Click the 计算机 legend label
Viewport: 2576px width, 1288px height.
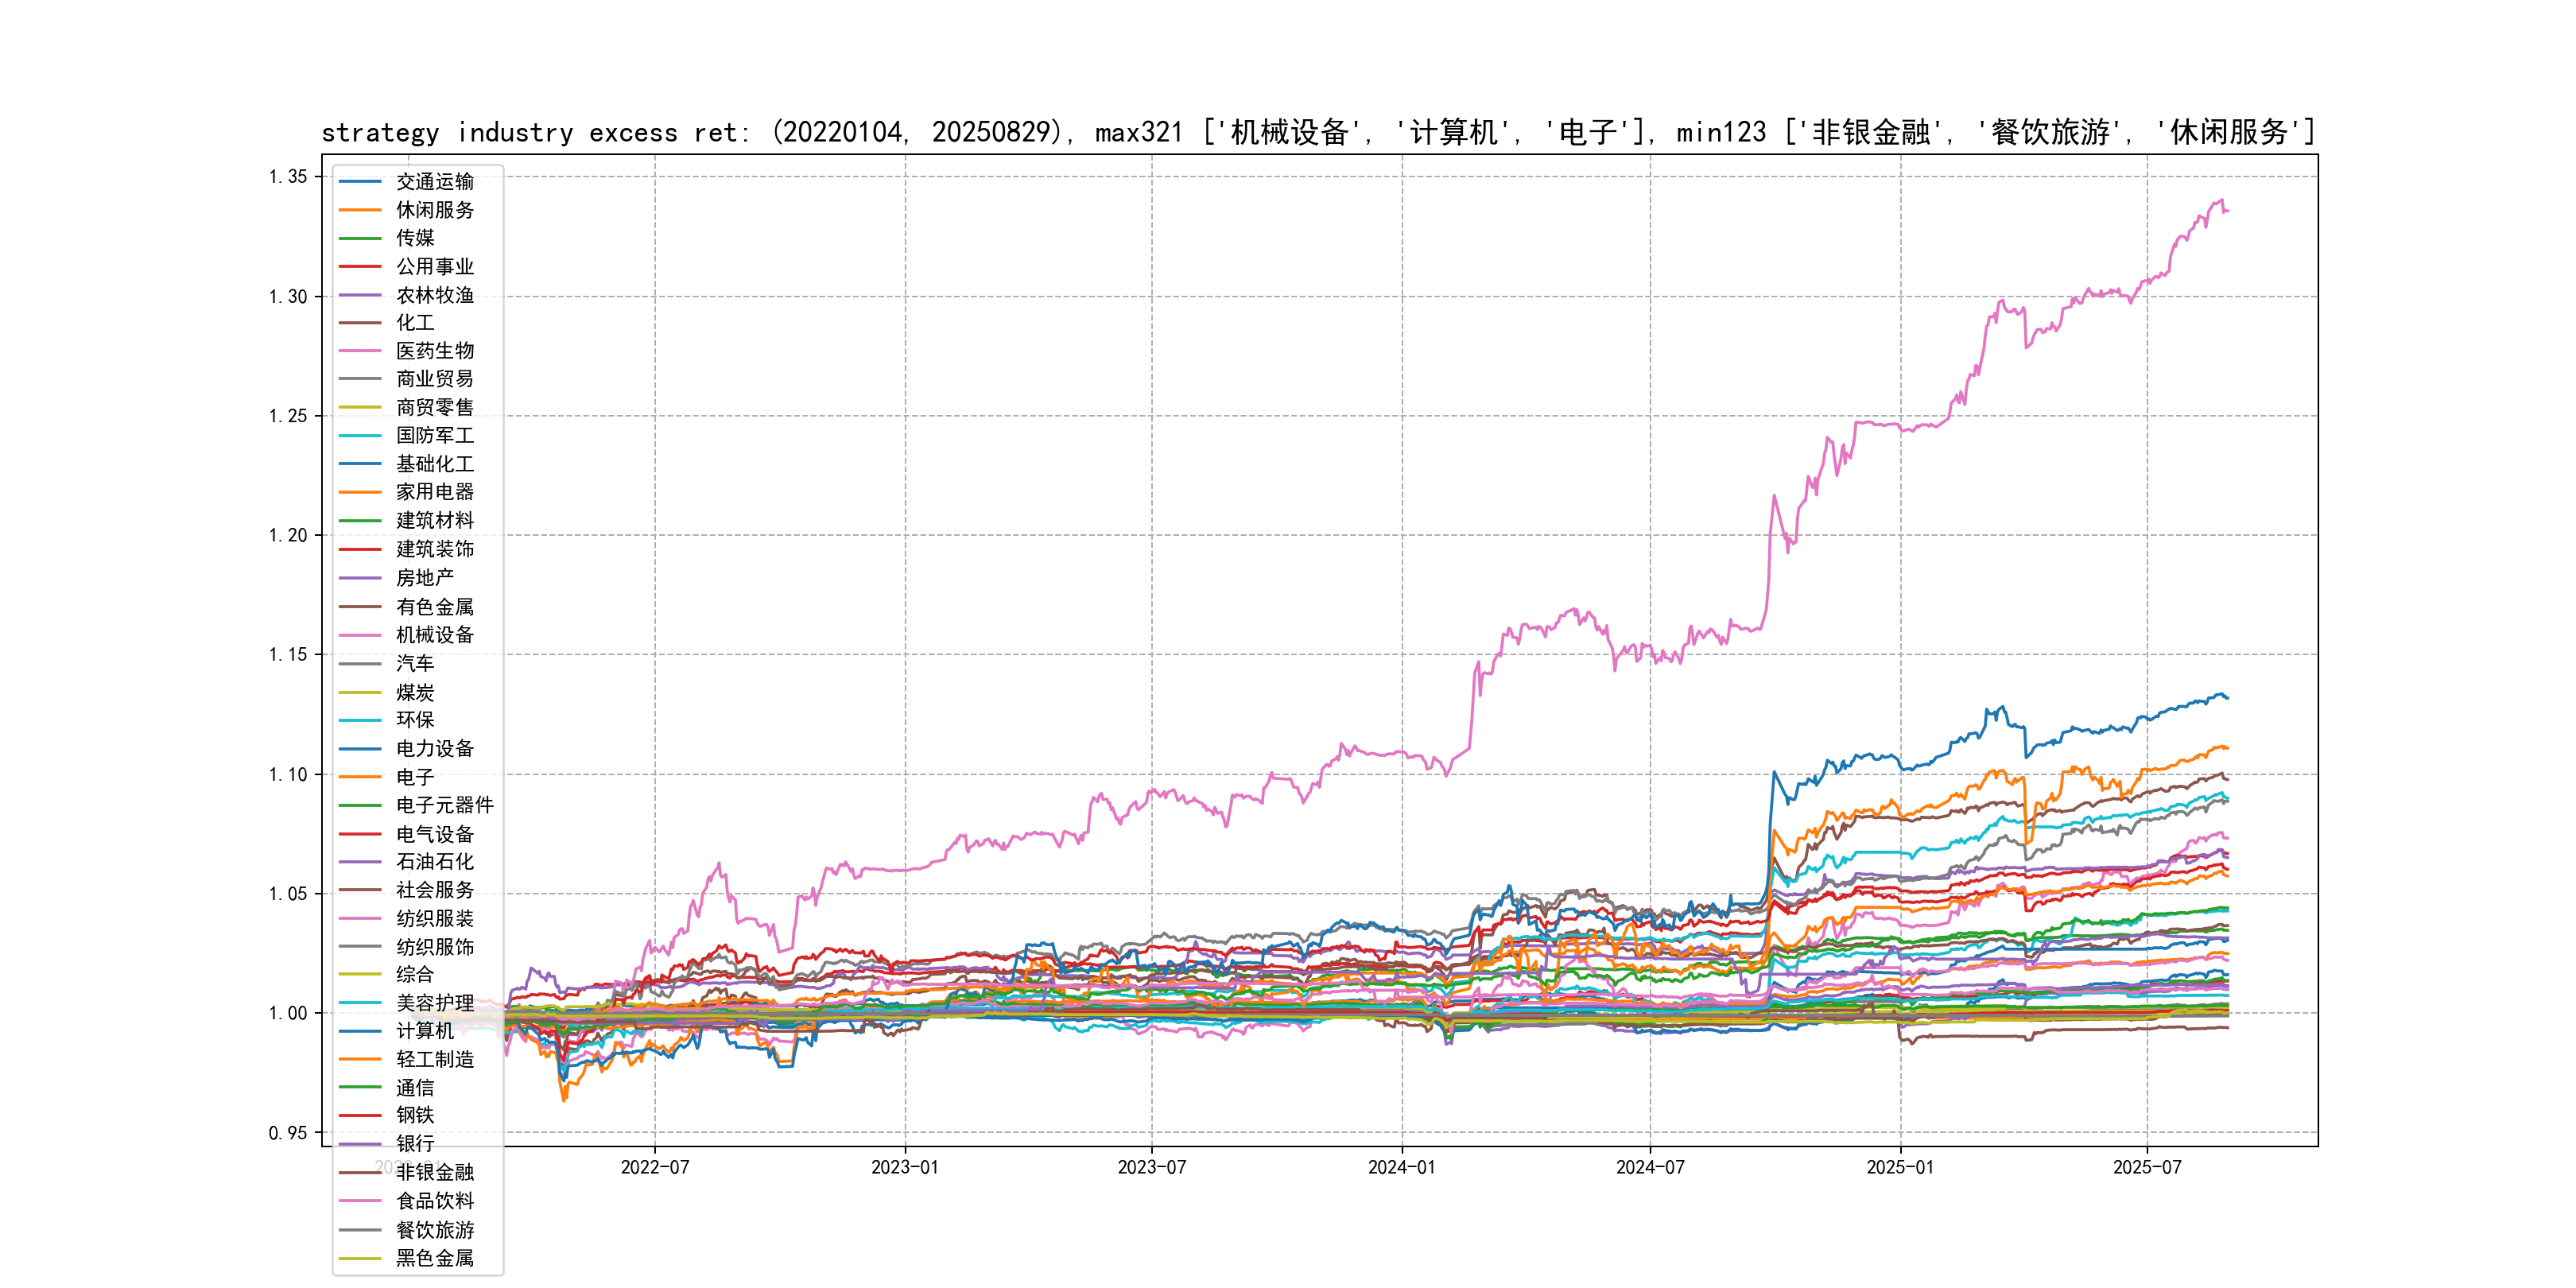point(424,1031)
